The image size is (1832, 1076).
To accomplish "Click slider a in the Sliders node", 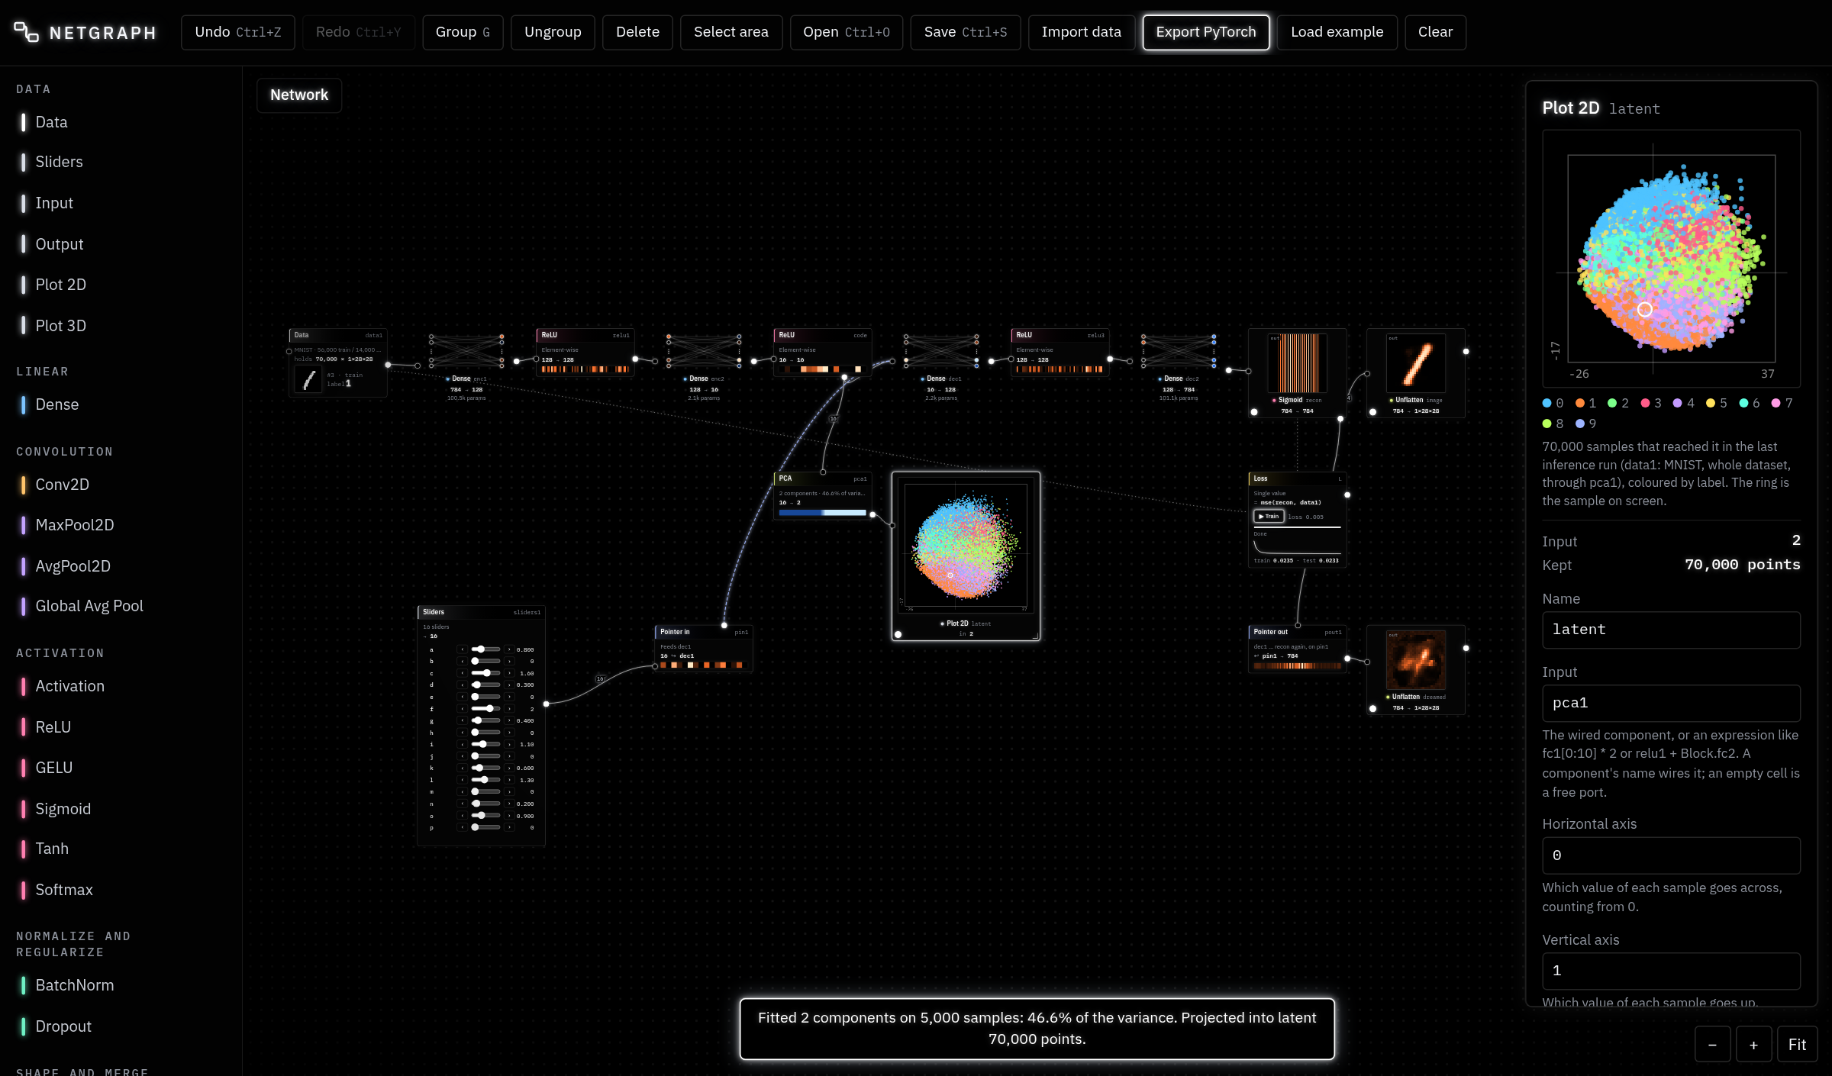I will pyautogui.click(x=485, y=649).
